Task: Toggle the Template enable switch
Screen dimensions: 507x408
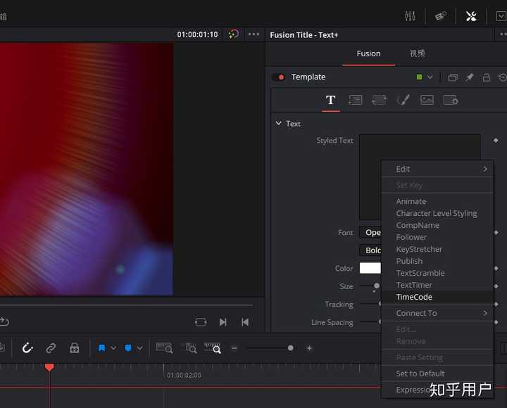Action: [279, 77]
